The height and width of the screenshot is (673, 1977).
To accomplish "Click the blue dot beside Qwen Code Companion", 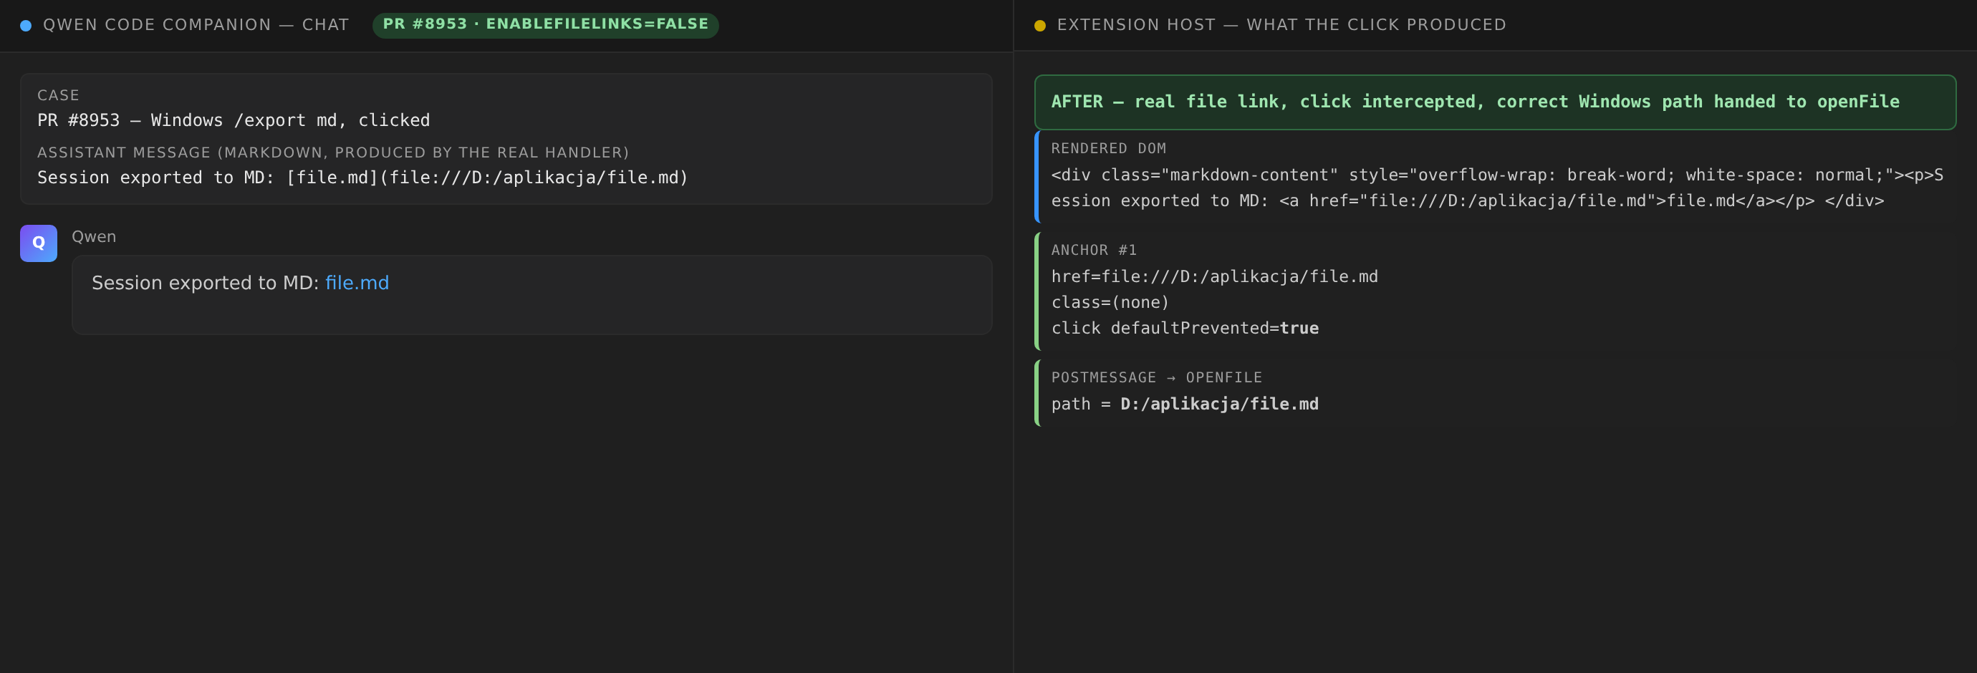I will point(26,25).
